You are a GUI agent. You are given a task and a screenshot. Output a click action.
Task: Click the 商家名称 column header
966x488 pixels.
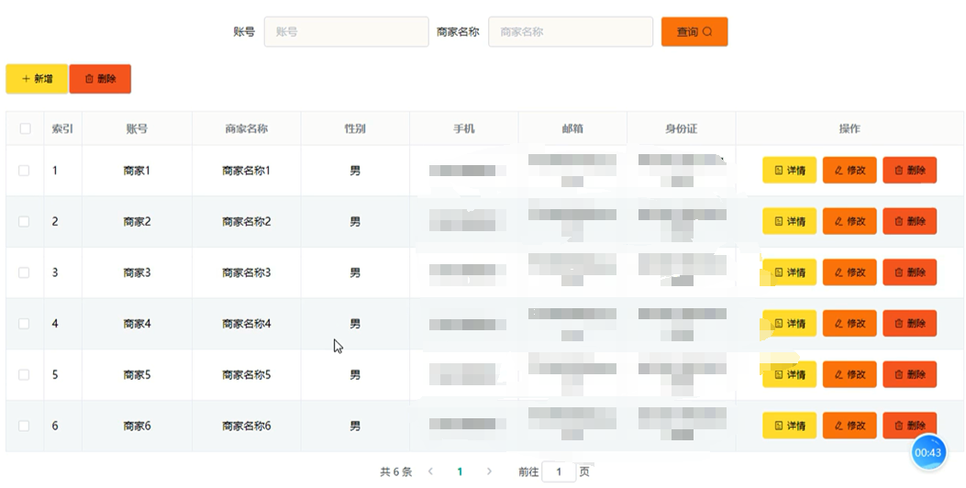pos(247,128)
